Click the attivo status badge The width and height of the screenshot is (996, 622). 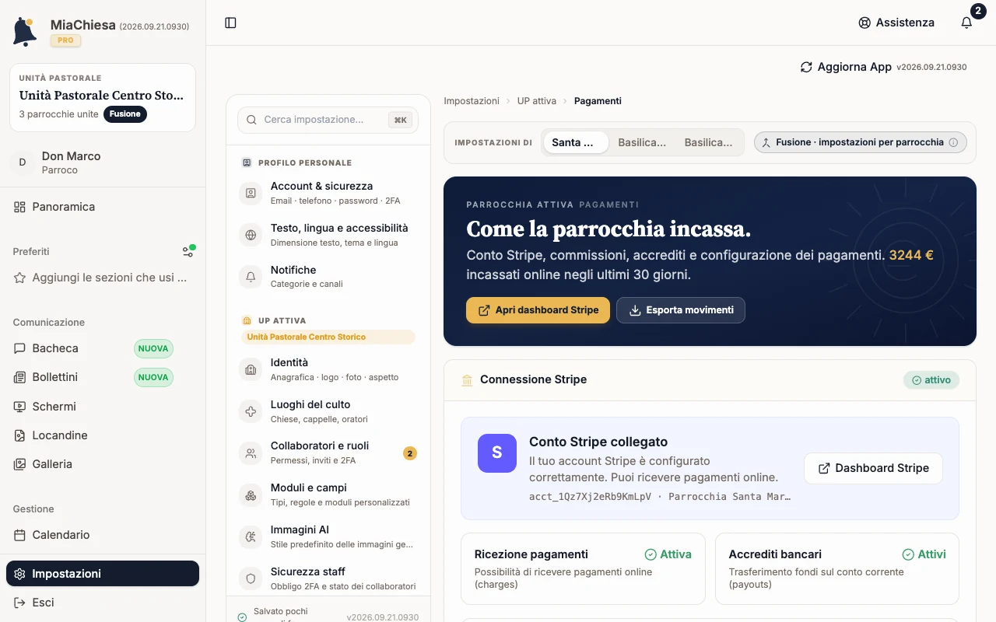click(931, 380)
